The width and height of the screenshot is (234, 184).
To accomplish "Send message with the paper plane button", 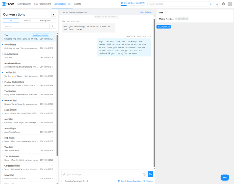I will point(151,174).
